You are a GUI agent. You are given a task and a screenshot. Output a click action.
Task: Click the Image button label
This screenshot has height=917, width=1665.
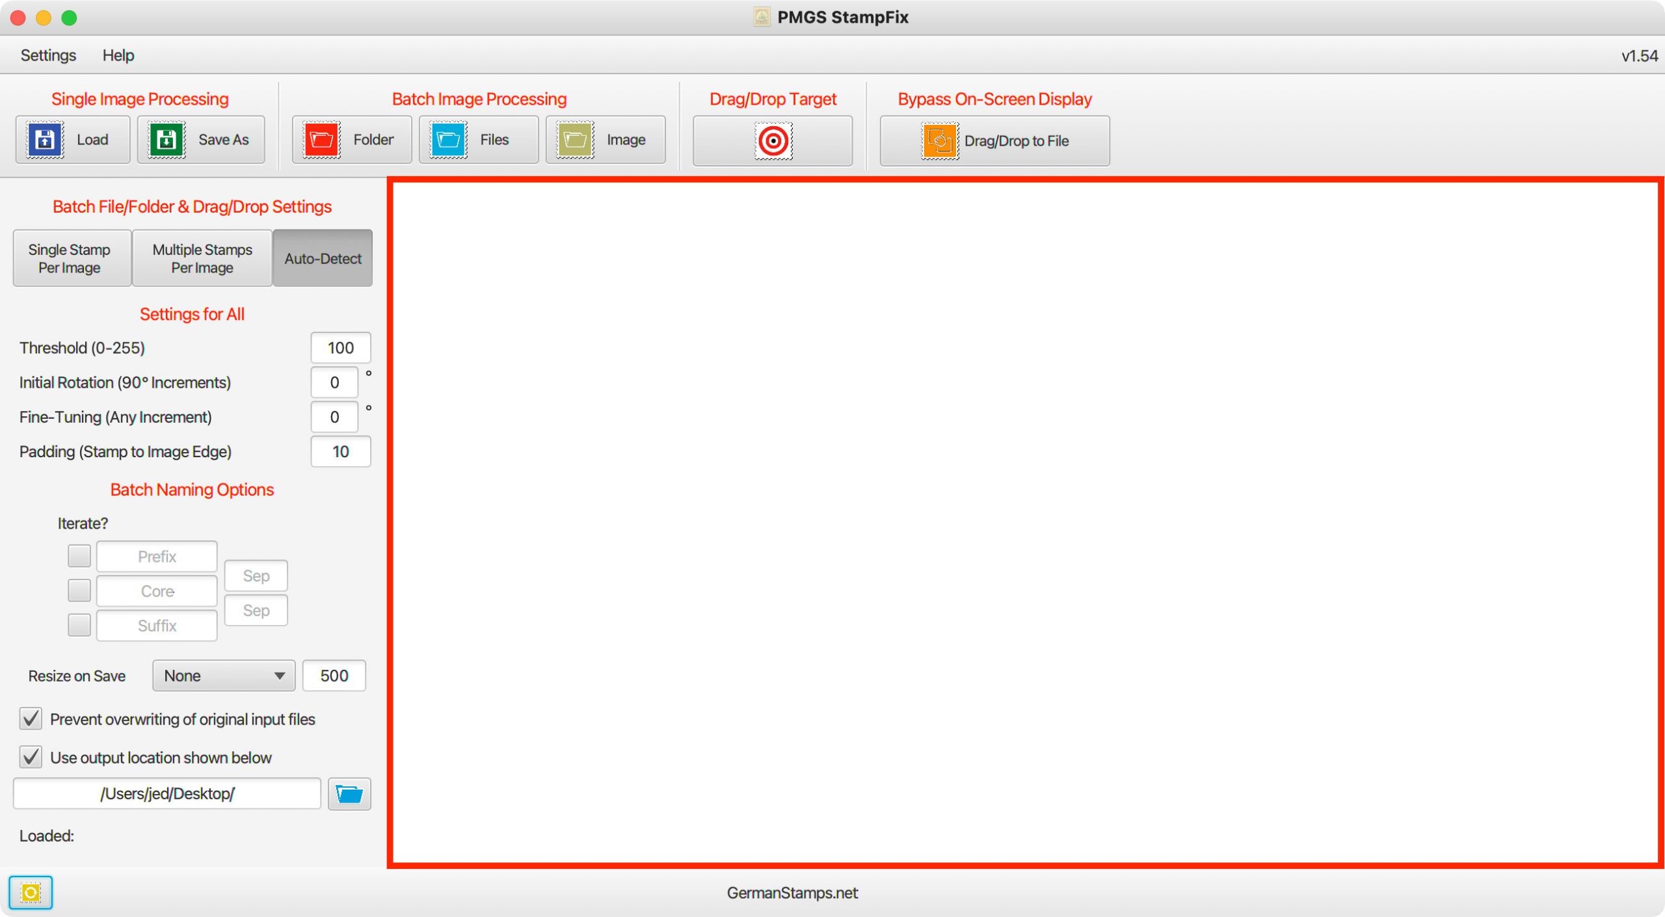[x=626, y=140]
